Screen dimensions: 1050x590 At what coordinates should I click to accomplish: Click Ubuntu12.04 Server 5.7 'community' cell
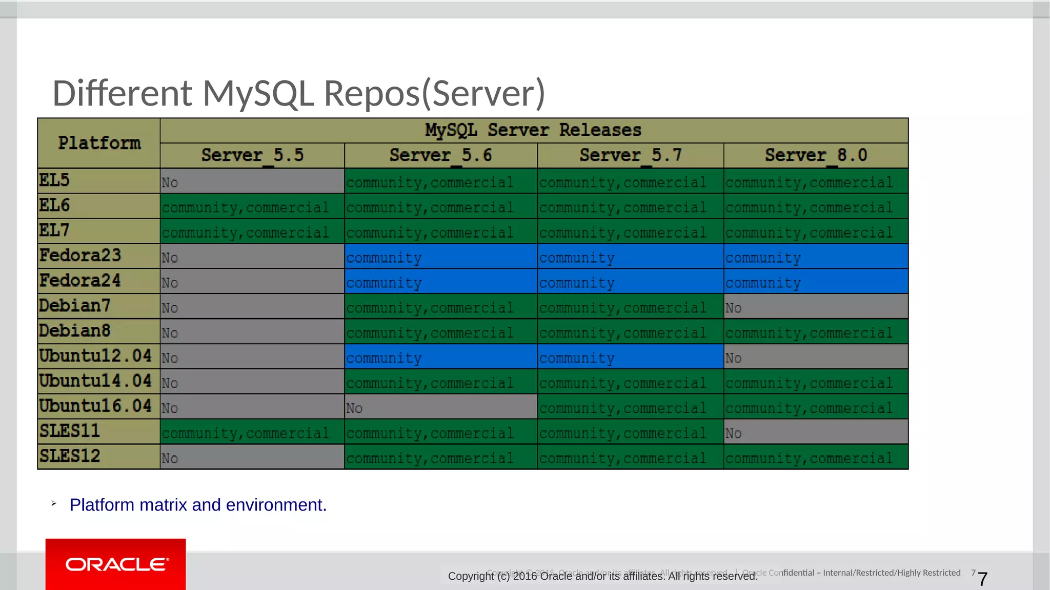pyautogui.click(x=631, y=356)
